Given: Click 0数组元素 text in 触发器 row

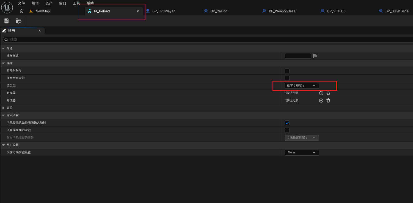Looking at the screenshot, I should point(291,93).
